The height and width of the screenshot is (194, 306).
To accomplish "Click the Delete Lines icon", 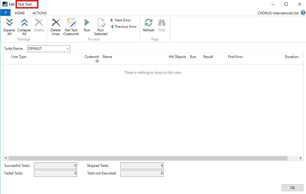I will (x=55, y=23).
